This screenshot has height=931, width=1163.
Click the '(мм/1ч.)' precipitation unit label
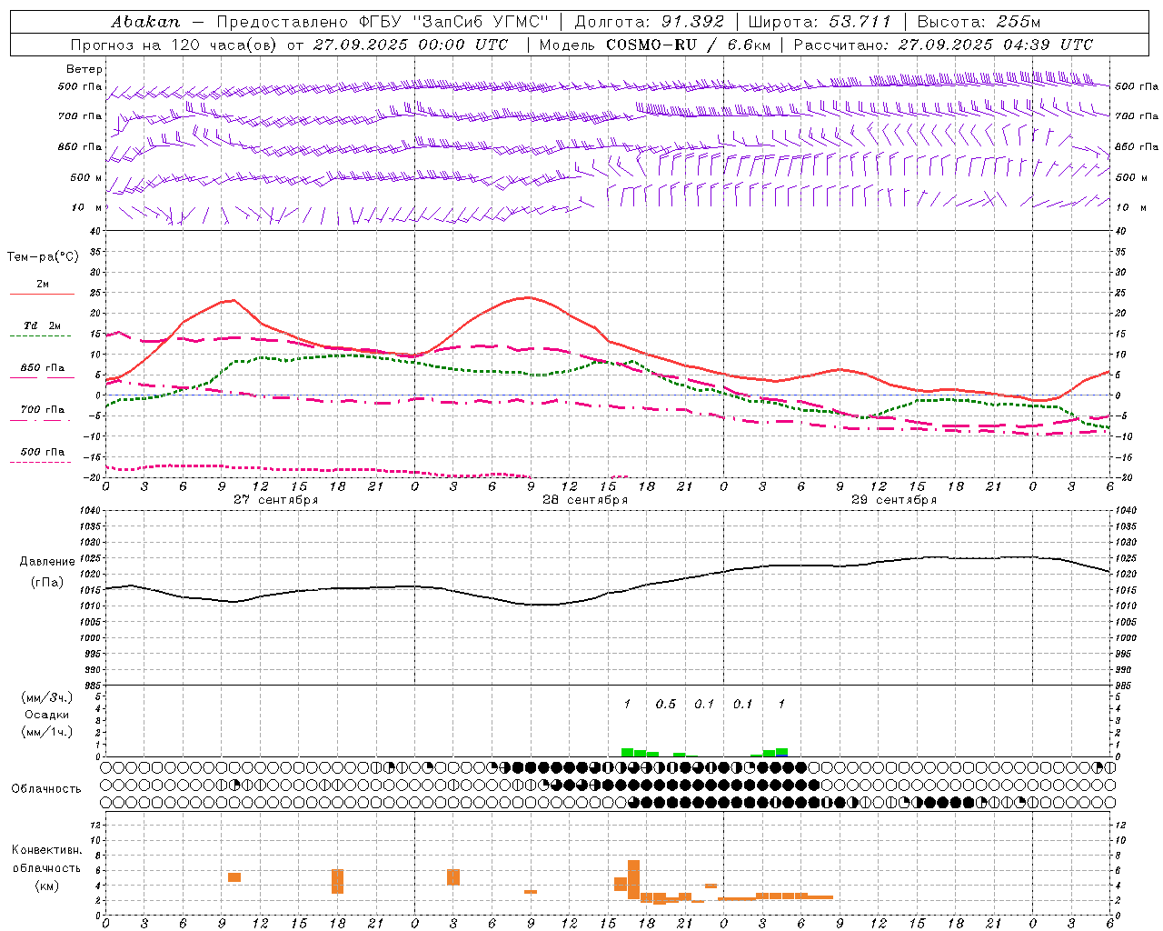click(x=47, y=732)
